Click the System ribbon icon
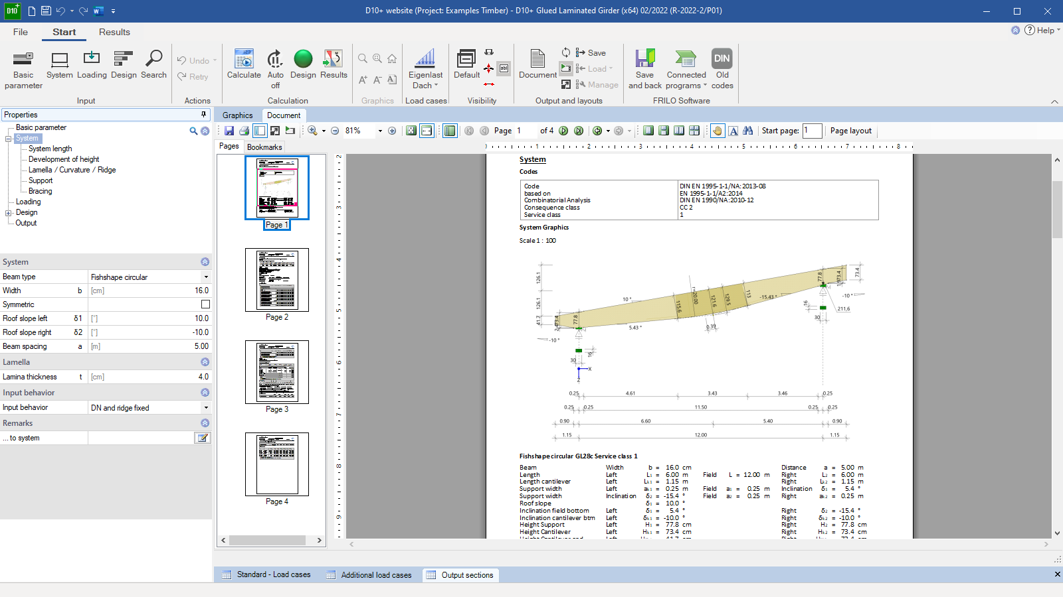 point(60,65)
